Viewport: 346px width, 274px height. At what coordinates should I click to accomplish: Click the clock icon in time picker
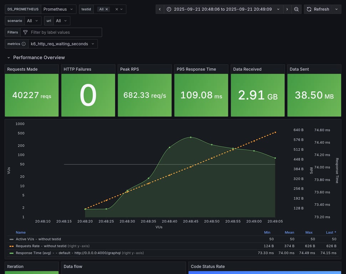click(x=169, y=9)
